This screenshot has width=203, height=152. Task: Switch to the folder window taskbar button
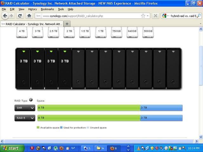[x=101, y=148]
